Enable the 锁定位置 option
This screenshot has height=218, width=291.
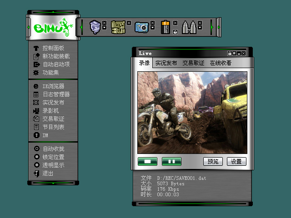point(37,157)
